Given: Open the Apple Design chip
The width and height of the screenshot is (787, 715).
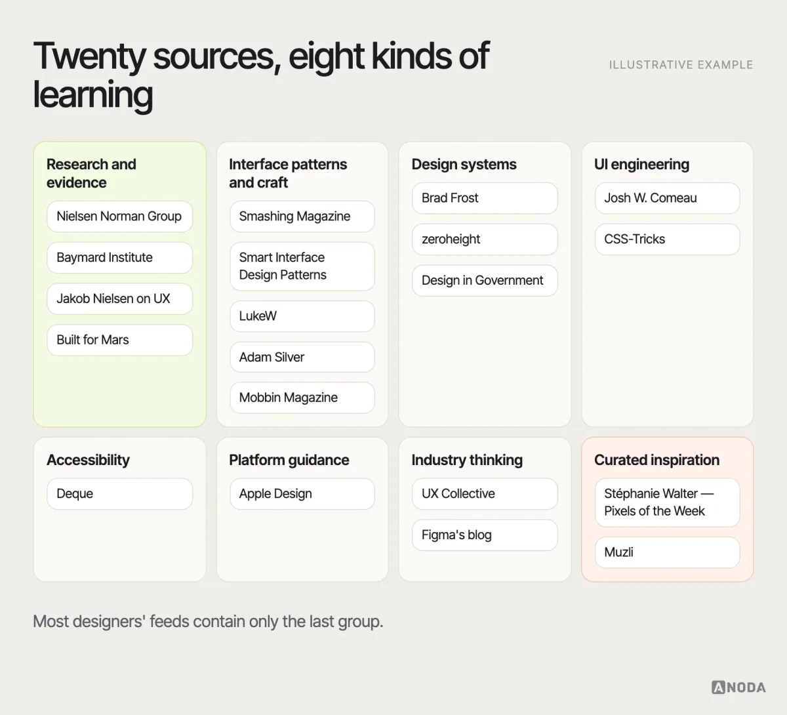Looking at the screenshot, I should 302,494.
